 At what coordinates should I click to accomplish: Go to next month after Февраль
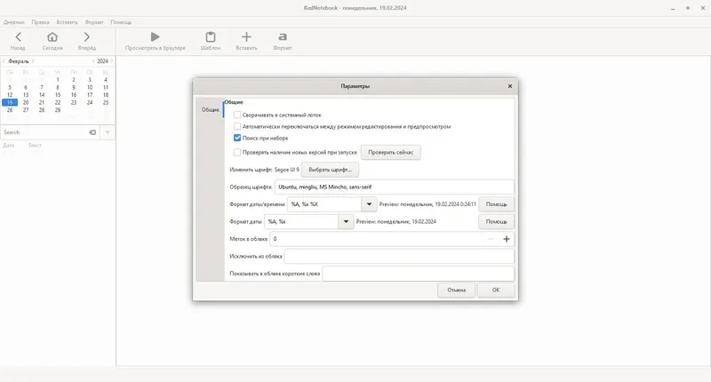tap(33, 61)
